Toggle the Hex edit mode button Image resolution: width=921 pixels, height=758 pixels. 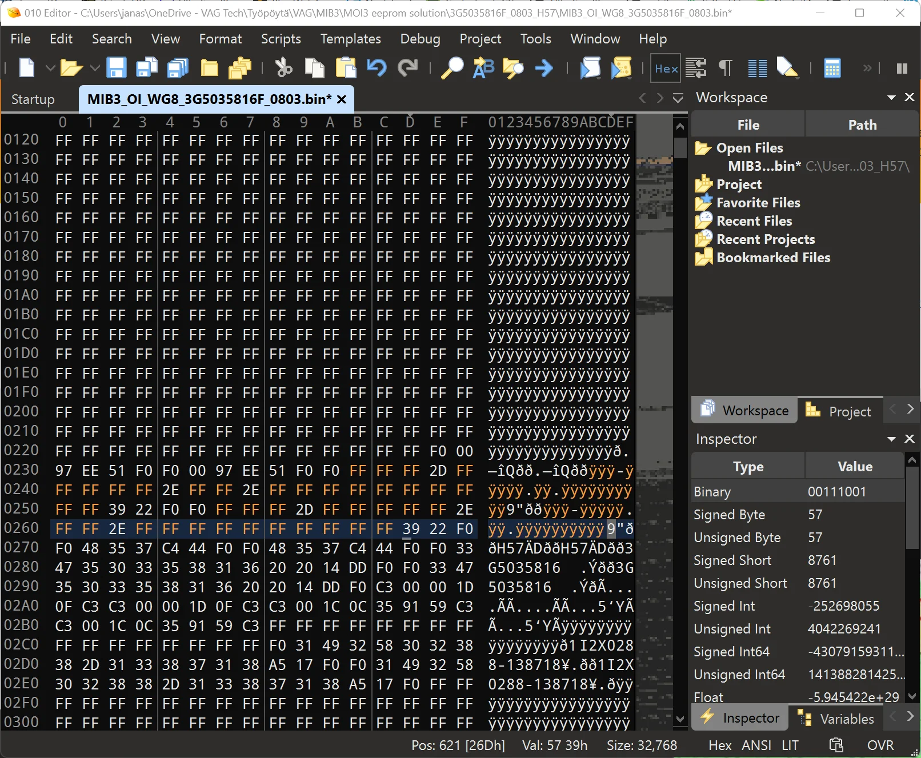(666, 69)
